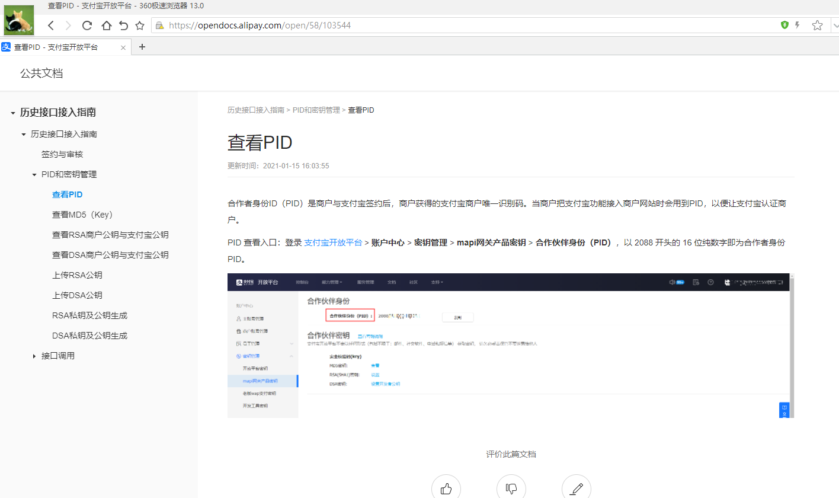Follow the 支付宝开放平台 hyperlink
839x498 pixels.
(x=332, y=242)
